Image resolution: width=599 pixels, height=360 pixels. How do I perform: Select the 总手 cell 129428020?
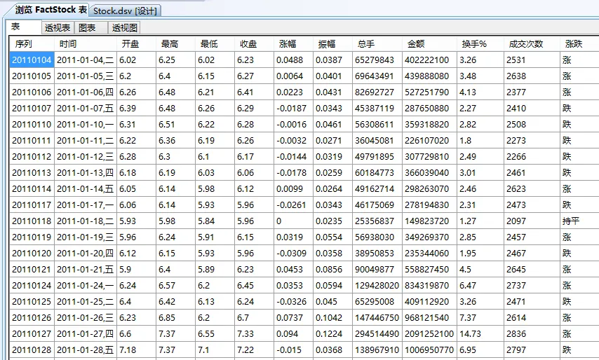[x=377, y=285]
